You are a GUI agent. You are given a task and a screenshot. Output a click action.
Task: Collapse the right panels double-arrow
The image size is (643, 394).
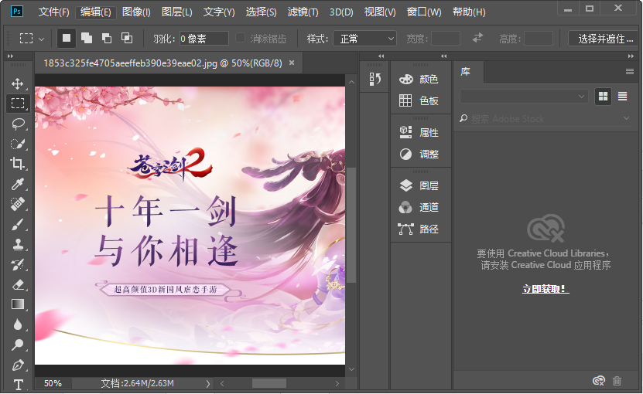[631, 56]
